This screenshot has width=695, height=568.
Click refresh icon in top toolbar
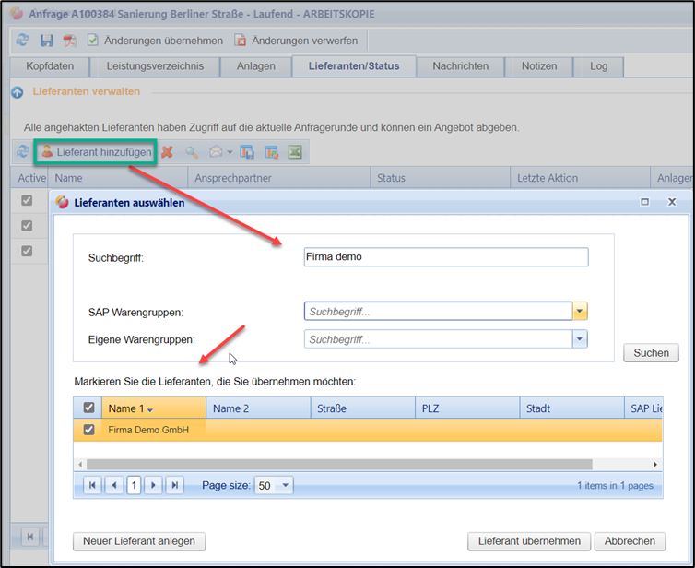[x=22, y=41]
